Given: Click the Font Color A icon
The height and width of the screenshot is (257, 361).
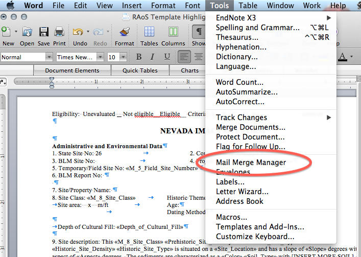Looking at the screenshot, I should (342, 57).
